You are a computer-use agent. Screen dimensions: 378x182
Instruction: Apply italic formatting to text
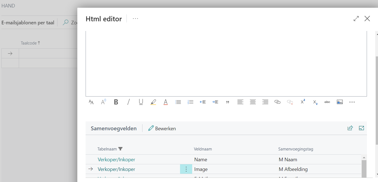coord(128,102)
